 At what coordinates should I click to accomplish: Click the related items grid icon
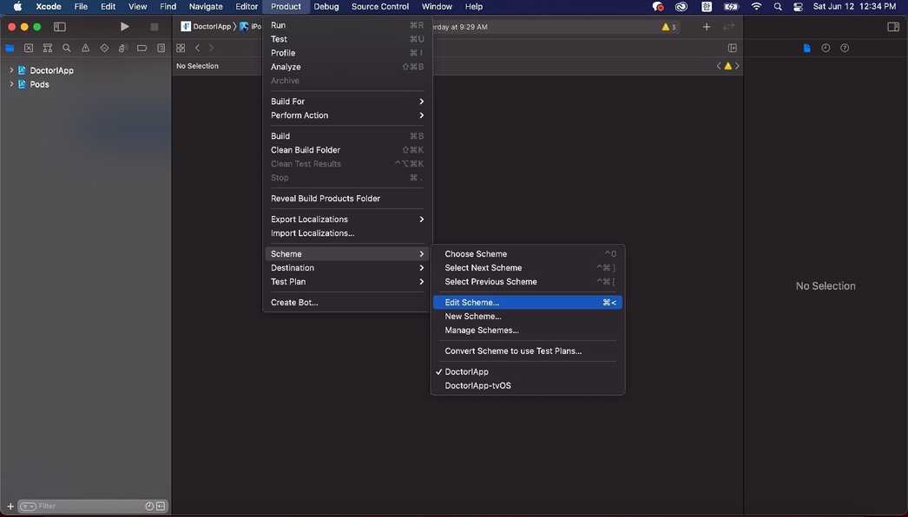[x=181, y=48]
